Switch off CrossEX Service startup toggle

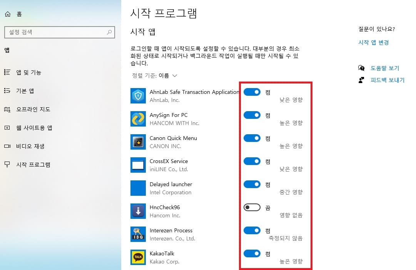pyautogui.click(x=252, y=161)
